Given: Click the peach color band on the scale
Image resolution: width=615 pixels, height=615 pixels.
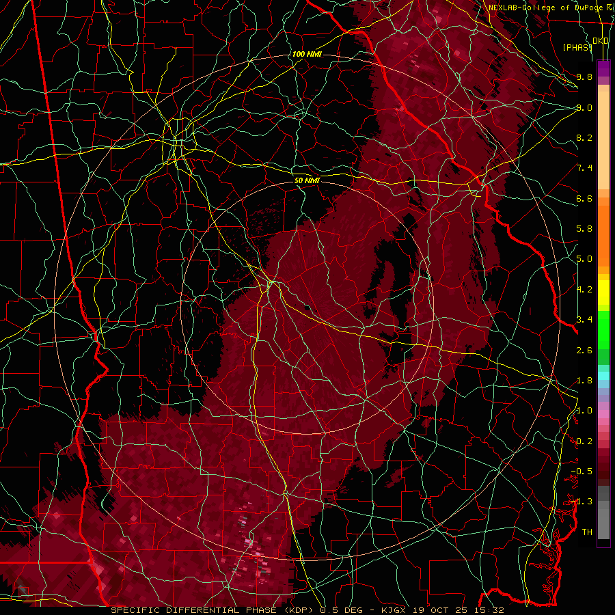Looking at the screenshot, I should [x=603, y=139].
